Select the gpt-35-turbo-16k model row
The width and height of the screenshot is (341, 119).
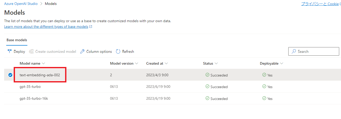tap(34, 99)
